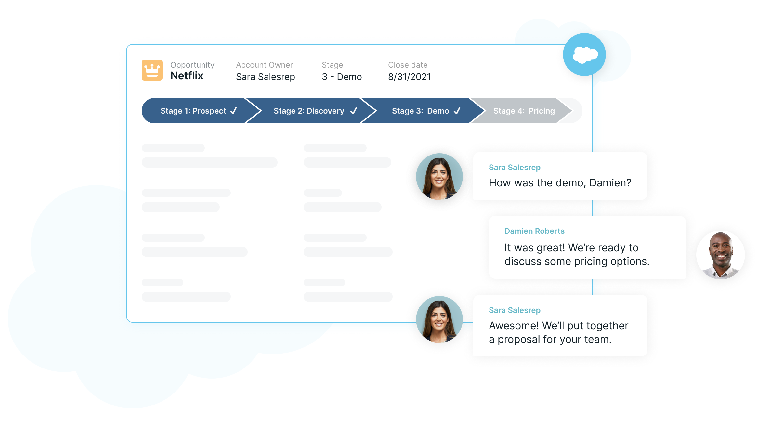Image resolution: width=758 pixels, height=424 pixels.
Task: Click the Salesforce cloud logo icon
Action: [x=584, y=55]
